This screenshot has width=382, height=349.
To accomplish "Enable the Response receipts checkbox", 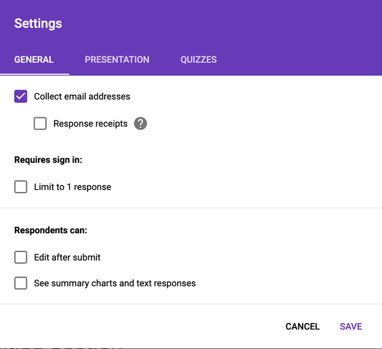I will pyautogui.click(x=40, y=124).
